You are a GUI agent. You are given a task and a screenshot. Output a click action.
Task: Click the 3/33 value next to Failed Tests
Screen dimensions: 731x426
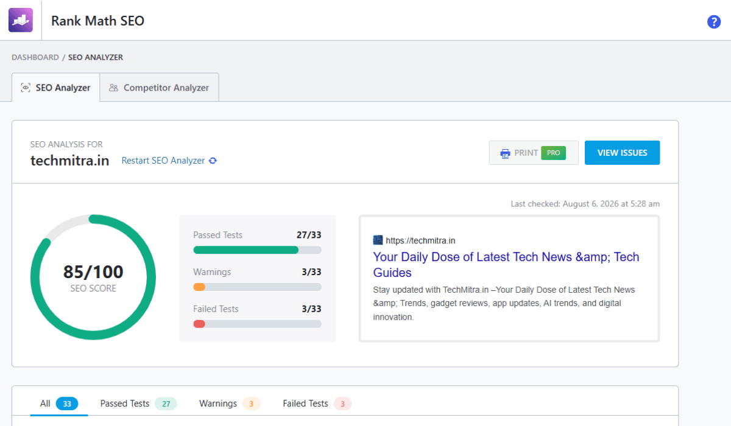pyautogui.click(x=311, y=309)
